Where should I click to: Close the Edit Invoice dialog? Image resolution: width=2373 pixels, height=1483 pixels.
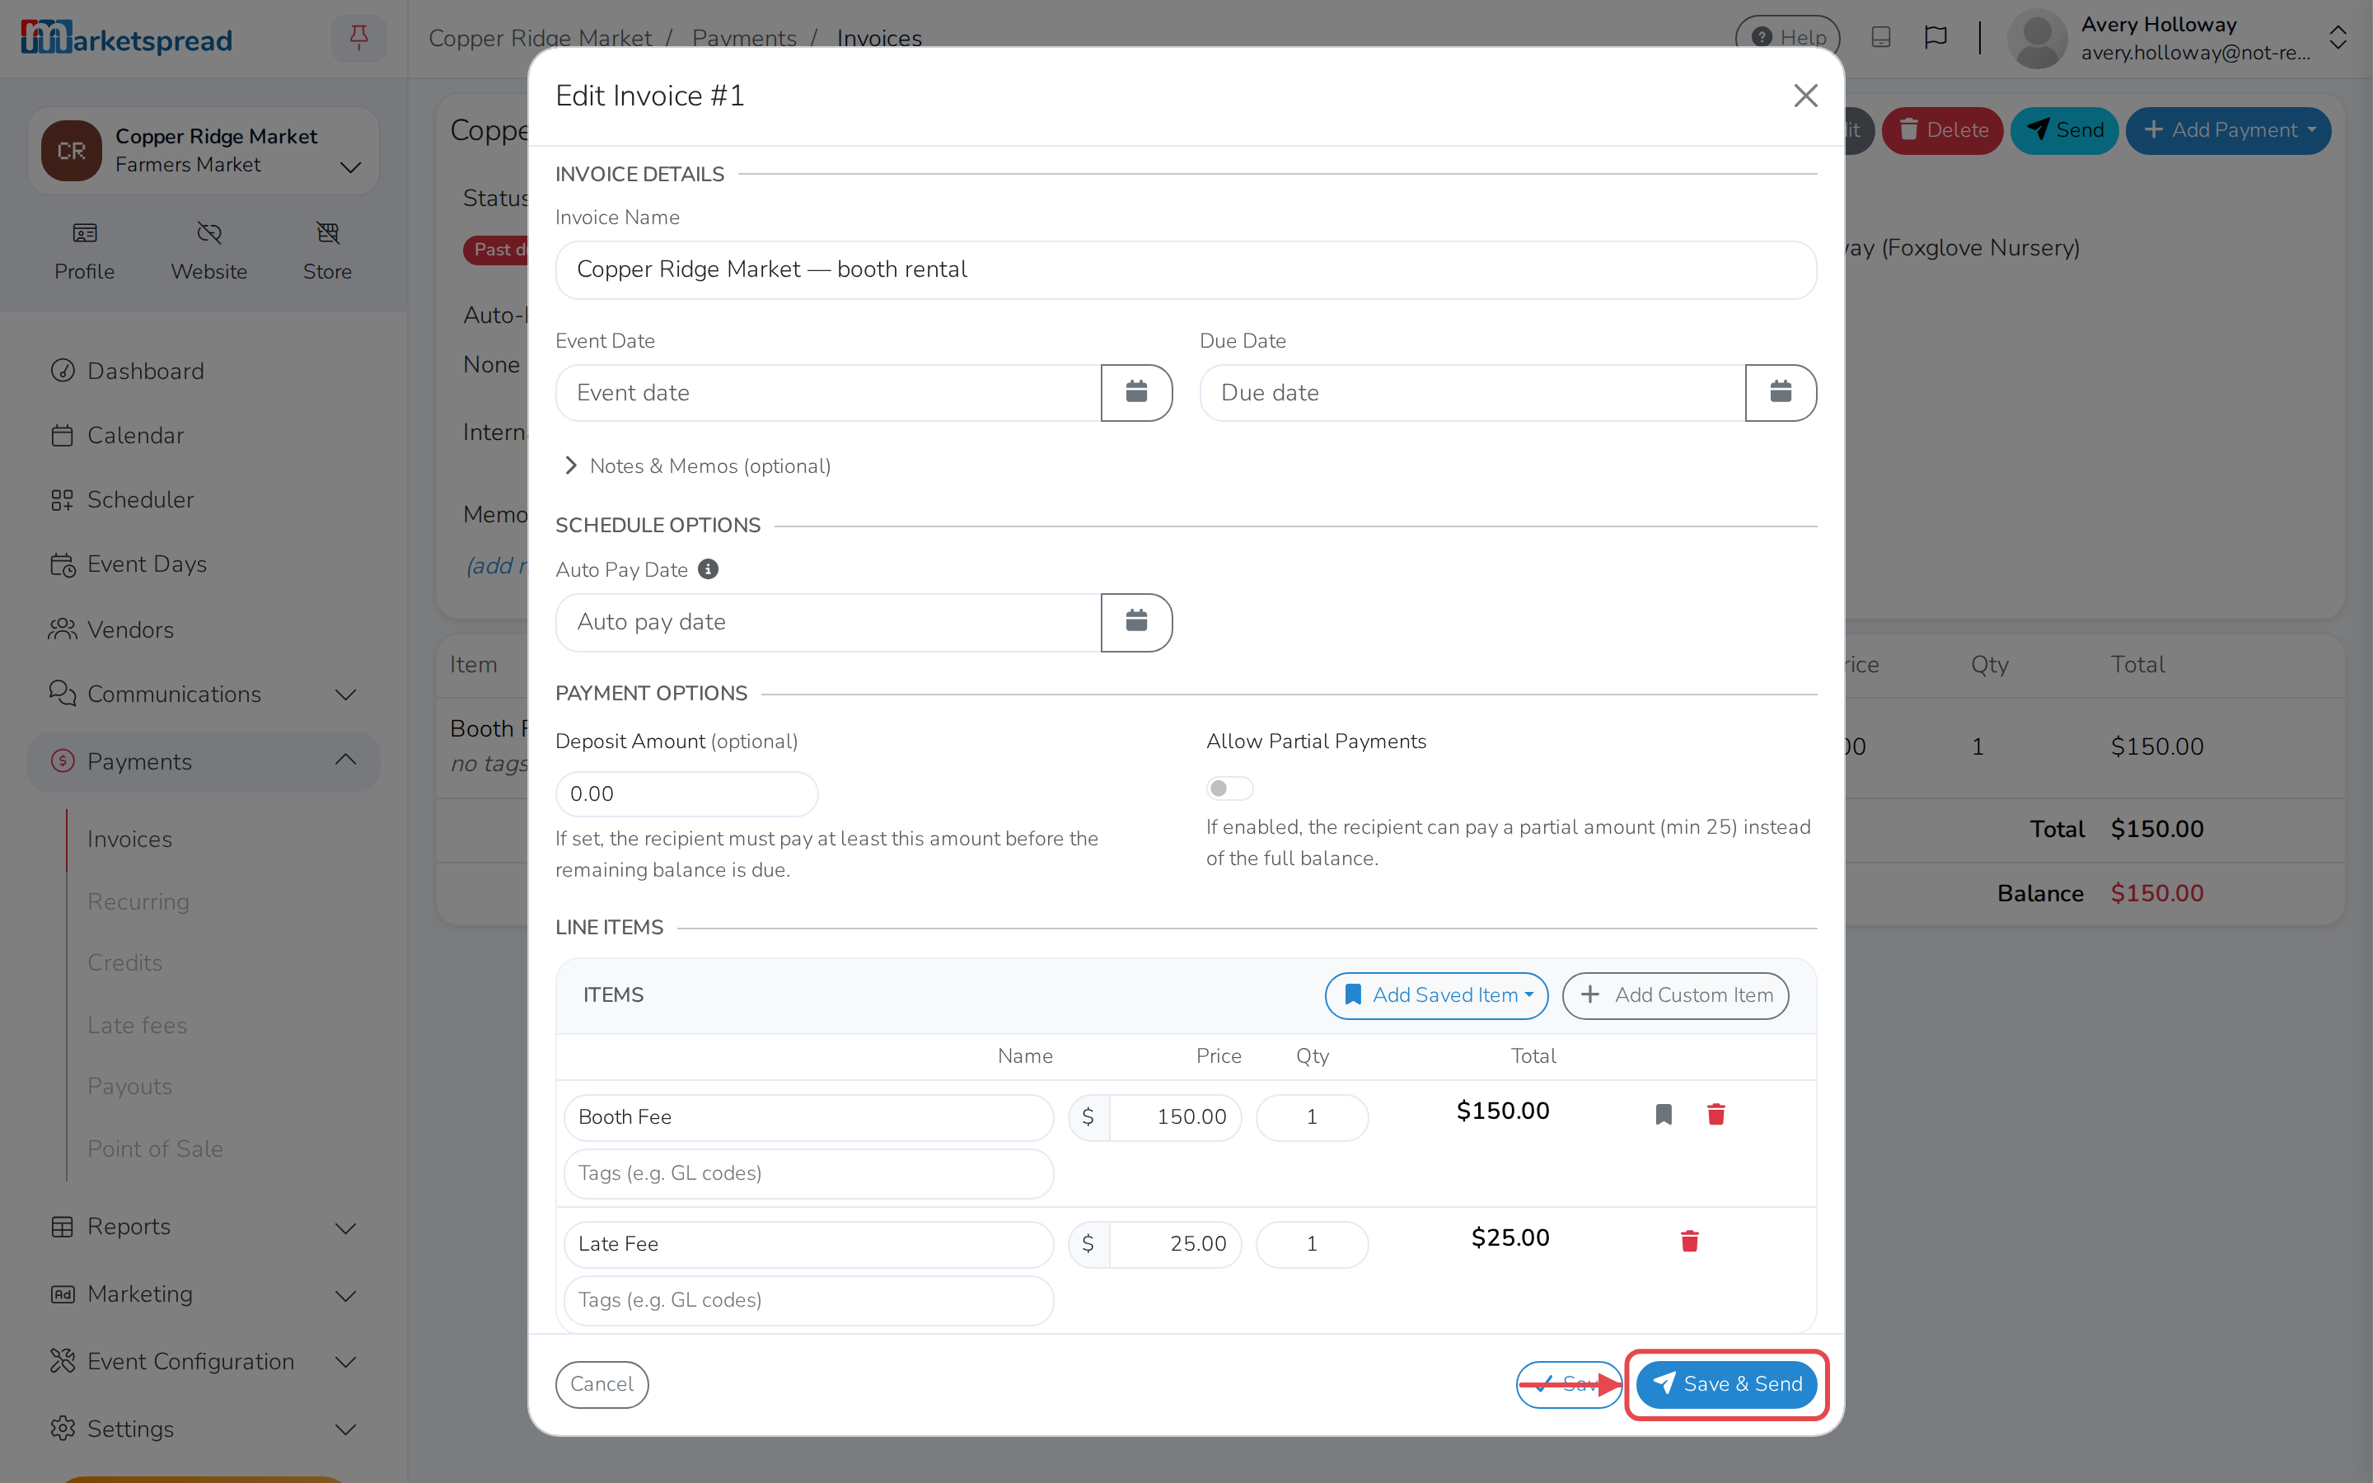coord(1805,95)
